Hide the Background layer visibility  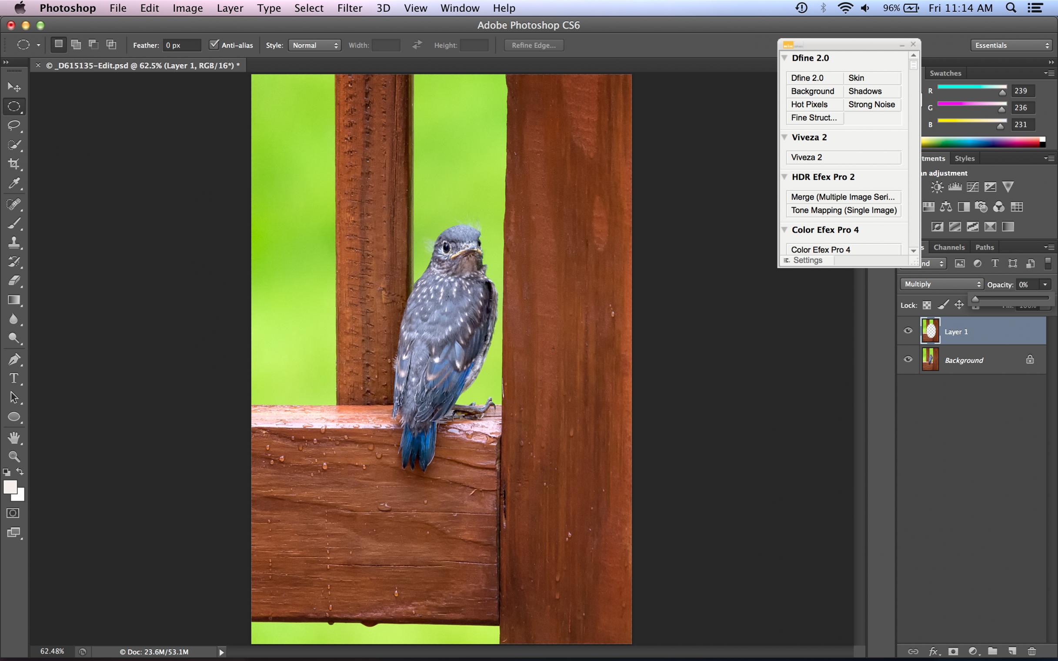[908, 359]
